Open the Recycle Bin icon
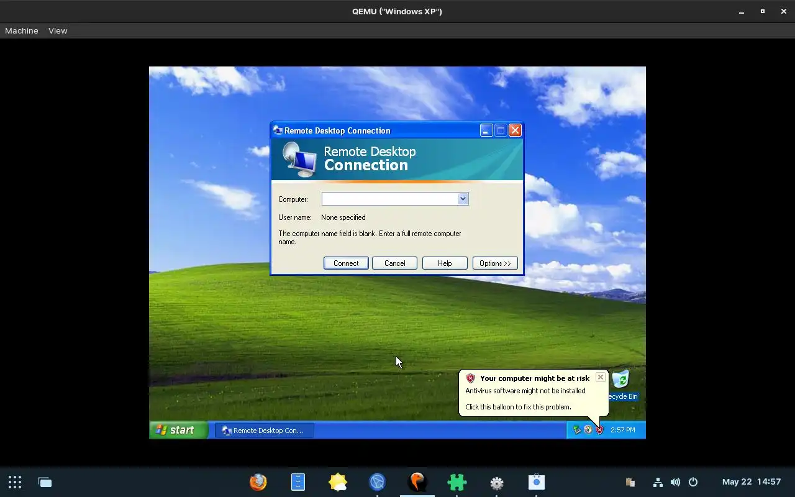The image size is (795, 497). coord(621,385)
